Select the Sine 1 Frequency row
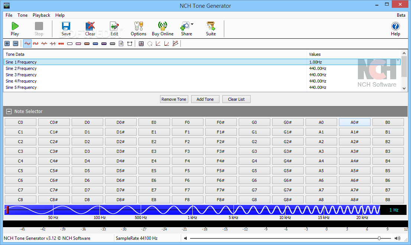The height and width of the screenshot is (245, 411). click(202, 62)
